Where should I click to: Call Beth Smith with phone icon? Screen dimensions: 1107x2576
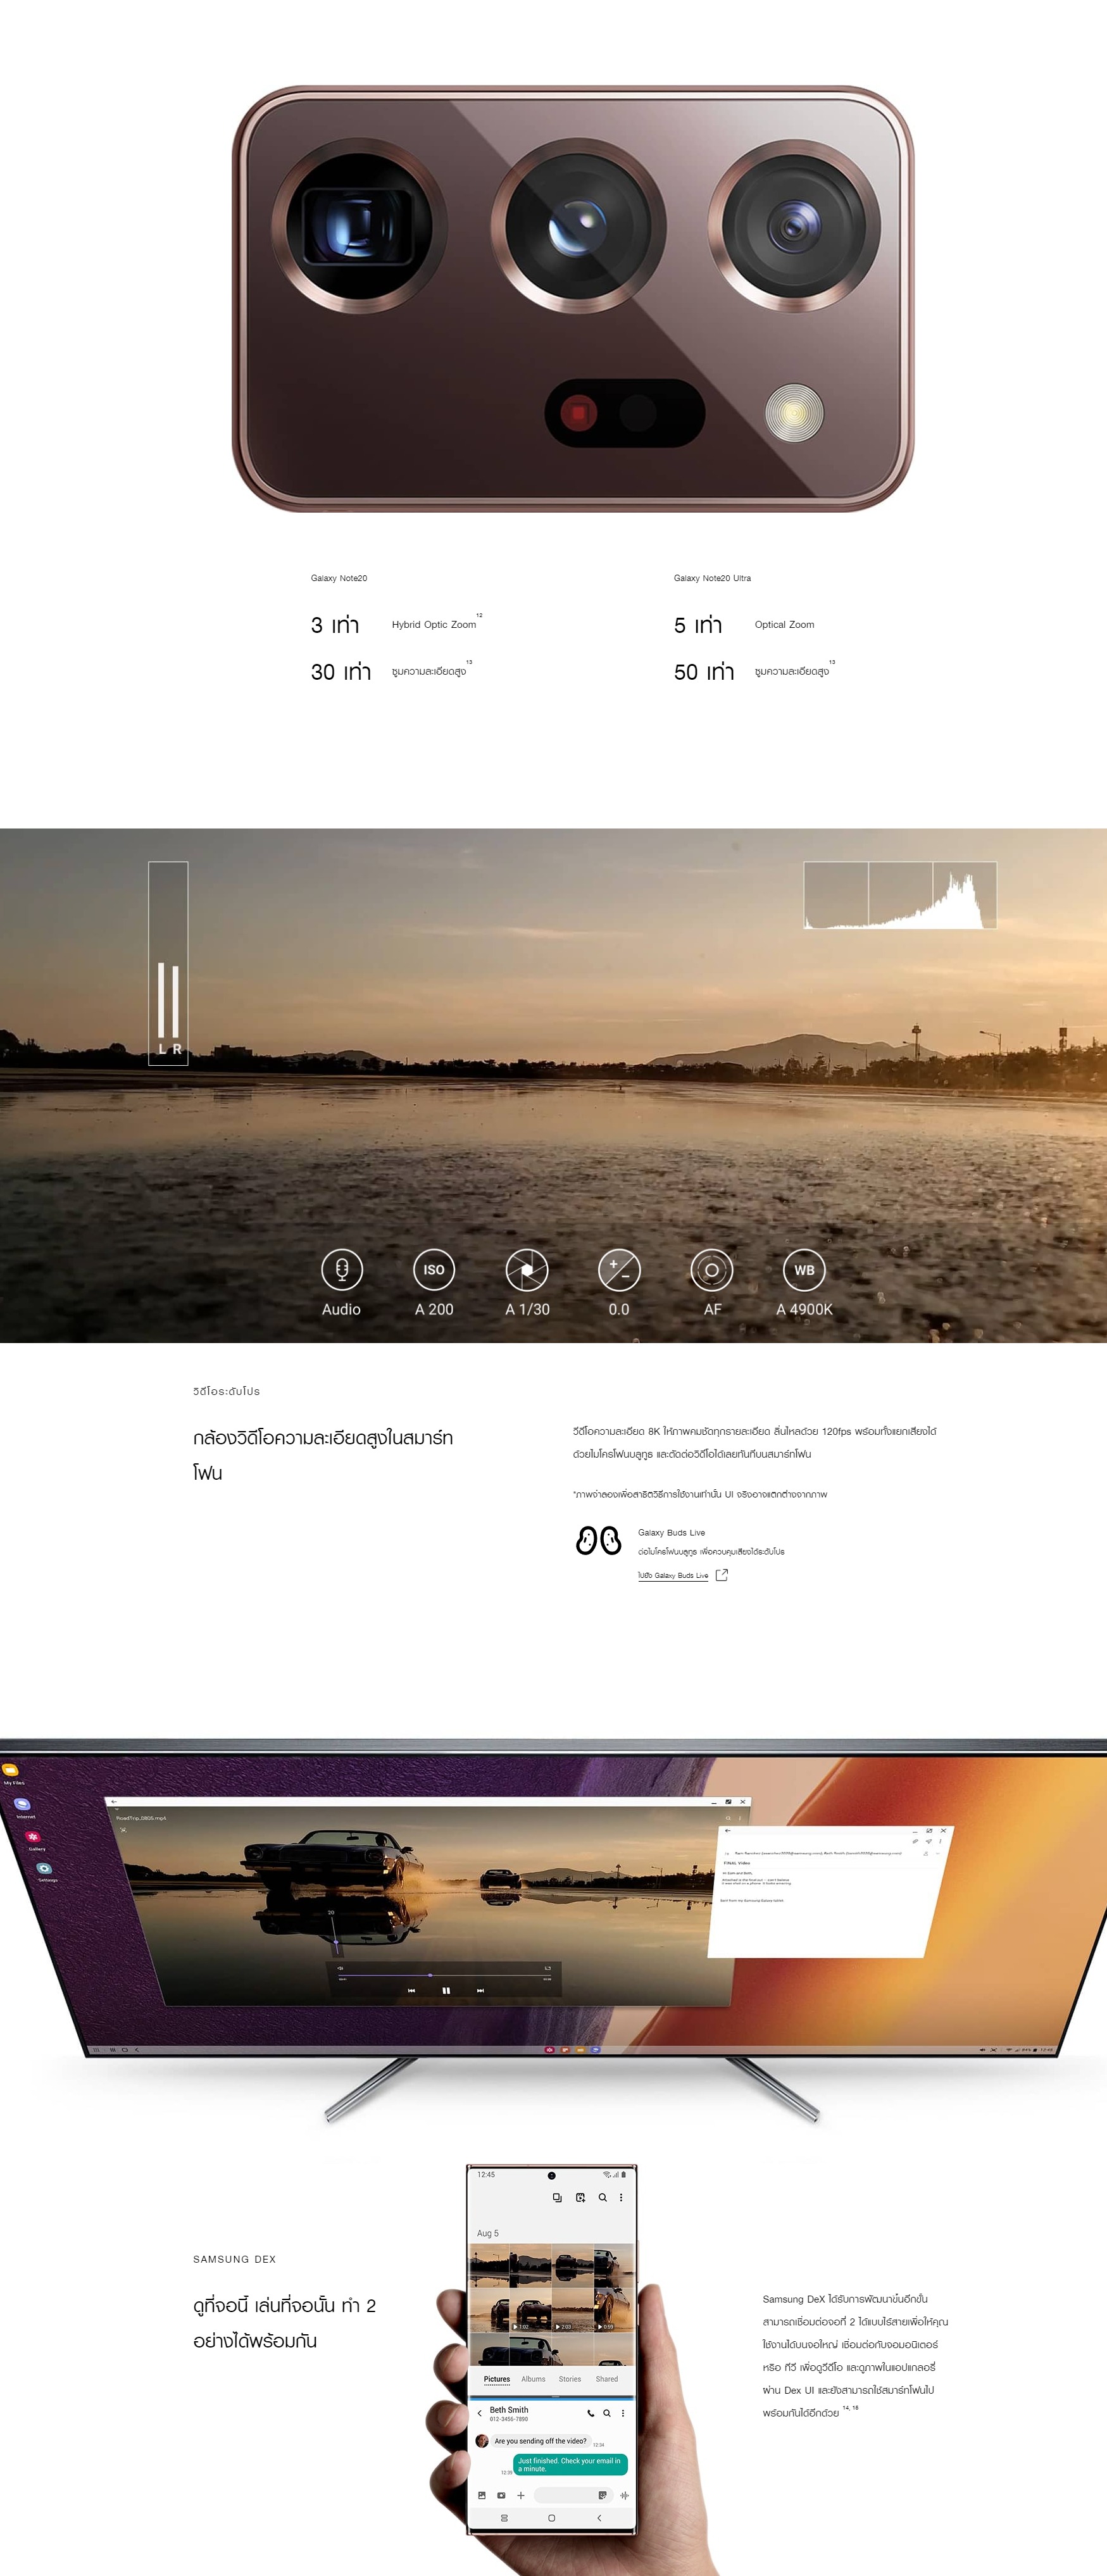click(590, 2413)
